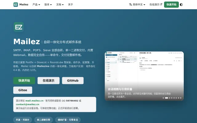Click the contact@mailez.cn email link
The image size is (197, 123).
click(x=27, y=105)
